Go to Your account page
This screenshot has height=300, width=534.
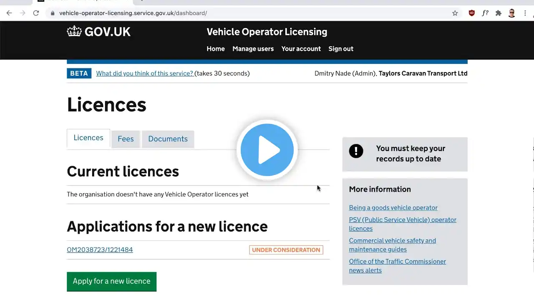point(301,49)
